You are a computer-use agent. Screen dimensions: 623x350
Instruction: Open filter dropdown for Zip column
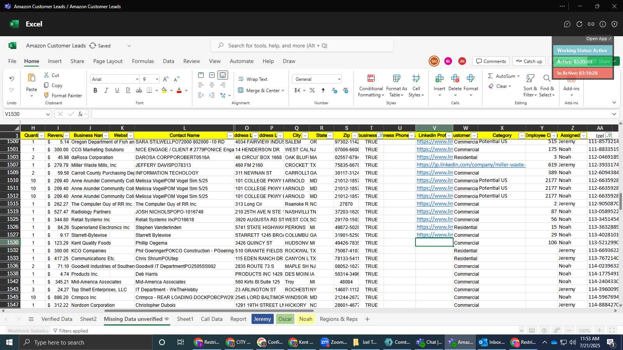(355, 135)
